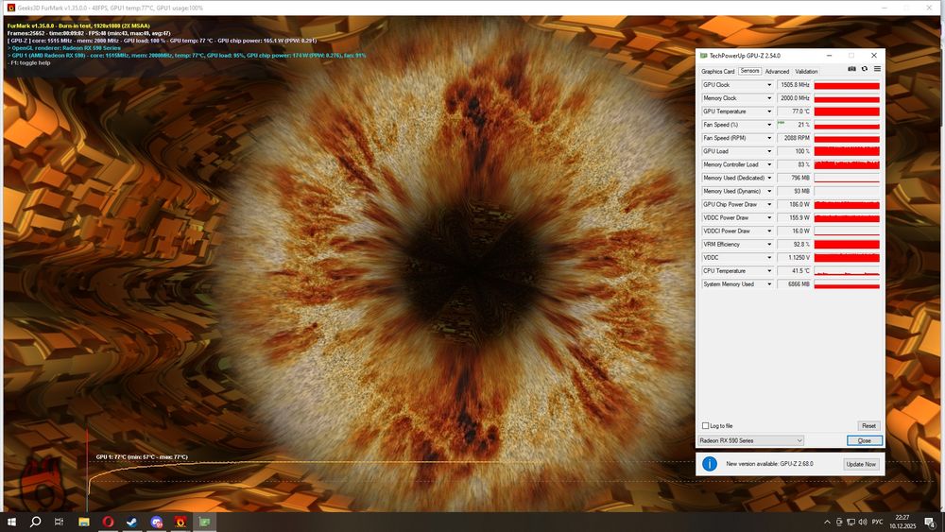Open File Explorer from the taskbar
The height and width of the screenshot is (532, 945).
pyautogui.click(x=84, y=522)
